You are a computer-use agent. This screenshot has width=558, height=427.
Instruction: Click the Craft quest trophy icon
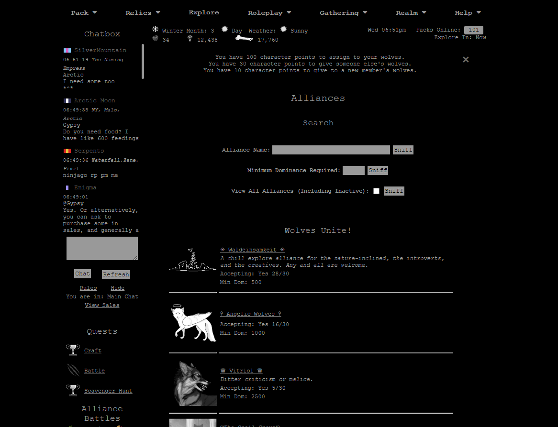73,350
